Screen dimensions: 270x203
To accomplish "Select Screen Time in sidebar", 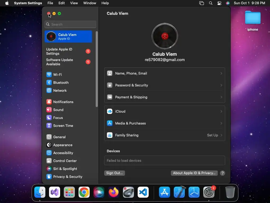I will (x=68, y=126).
